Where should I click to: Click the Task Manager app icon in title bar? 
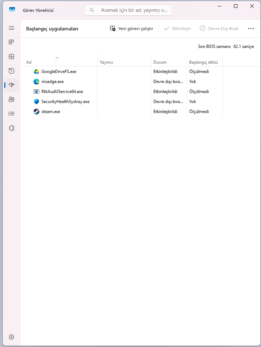(x=12, y=9)
